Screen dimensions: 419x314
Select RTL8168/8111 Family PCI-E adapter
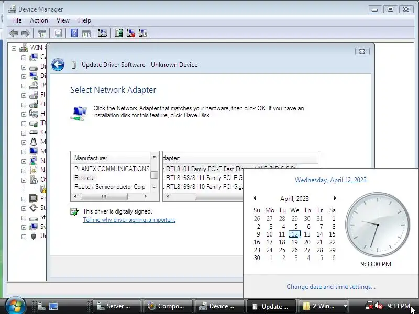tap(204, 178)
